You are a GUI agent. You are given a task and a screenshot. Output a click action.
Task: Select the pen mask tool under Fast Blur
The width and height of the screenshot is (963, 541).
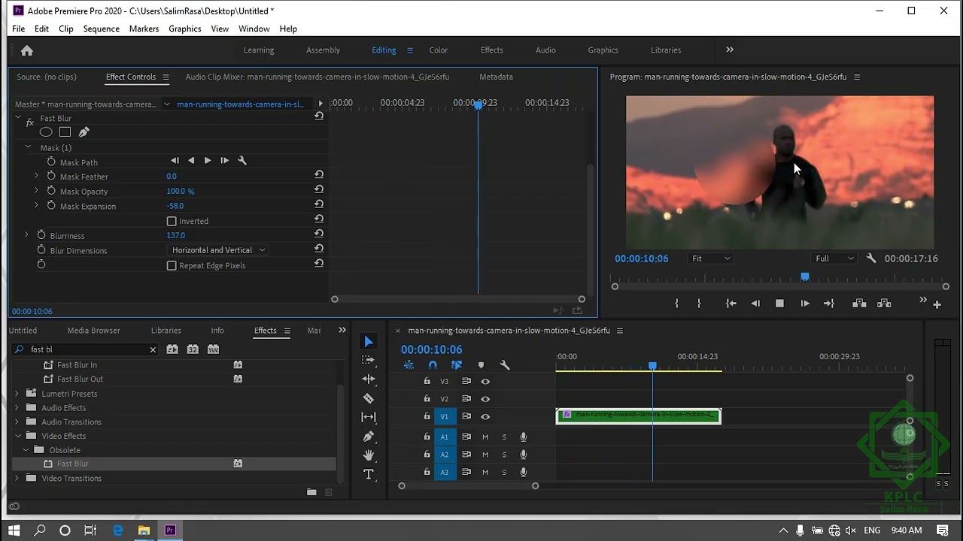click(x=84, y=132)
